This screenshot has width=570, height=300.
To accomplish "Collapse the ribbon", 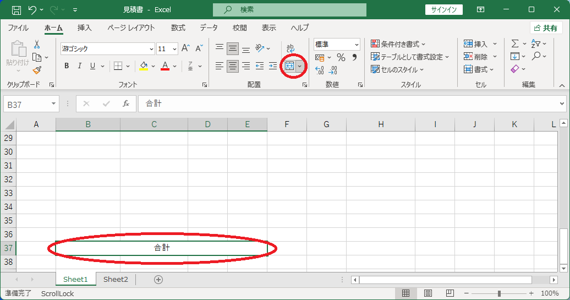I will (562, 85).
